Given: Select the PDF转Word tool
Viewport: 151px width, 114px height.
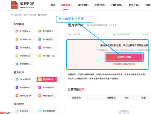Looking at the screenshot, I should [24, 31].
